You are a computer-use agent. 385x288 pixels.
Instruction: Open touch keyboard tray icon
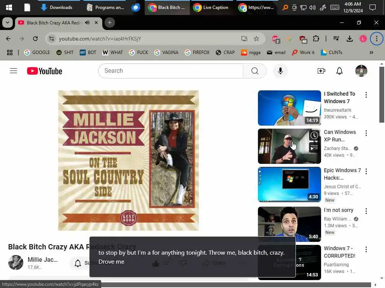[334, 7]
